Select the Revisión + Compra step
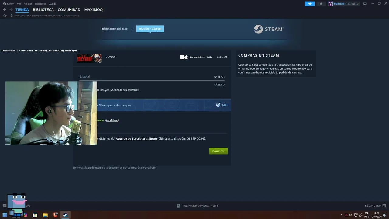Viewport: 389px width, 219px height. point(150,29)
